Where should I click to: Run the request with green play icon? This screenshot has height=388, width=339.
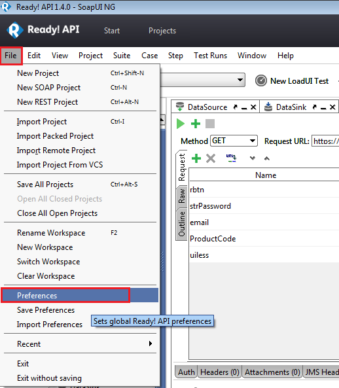[181, 124]
